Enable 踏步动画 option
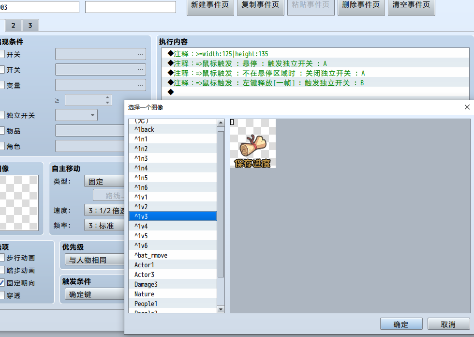 (x=2, y=270)
